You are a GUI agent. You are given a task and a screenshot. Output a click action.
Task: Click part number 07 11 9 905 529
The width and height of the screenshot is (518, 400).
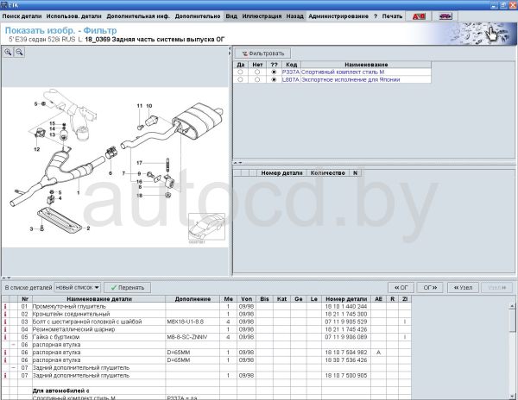tap(346, 322)
